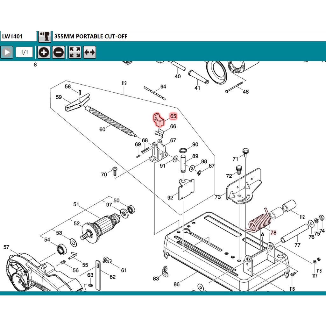
Task: Select part label 64
Action: pyautogui.click(x=163, y=87)
